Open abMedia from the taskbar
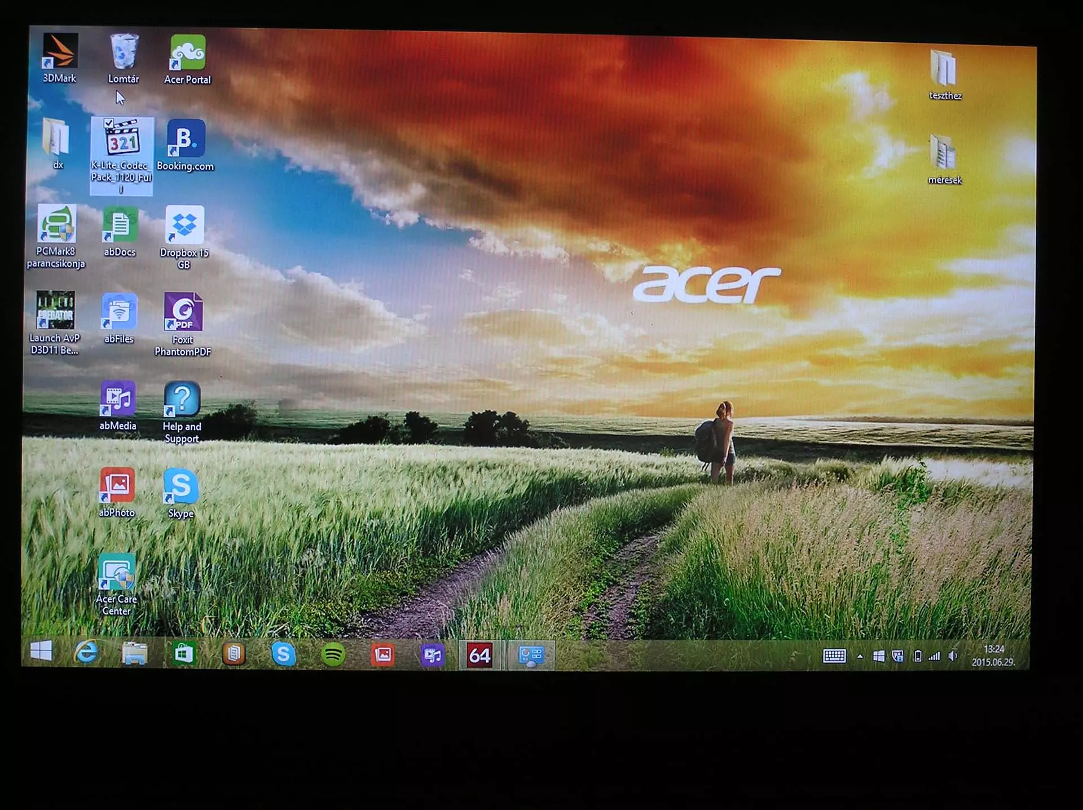Viewport: 1083px width, 810px height. 433,656
